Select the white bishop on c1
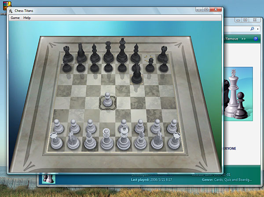This screenshot has width=264, height=197. [x=90, y=140]
